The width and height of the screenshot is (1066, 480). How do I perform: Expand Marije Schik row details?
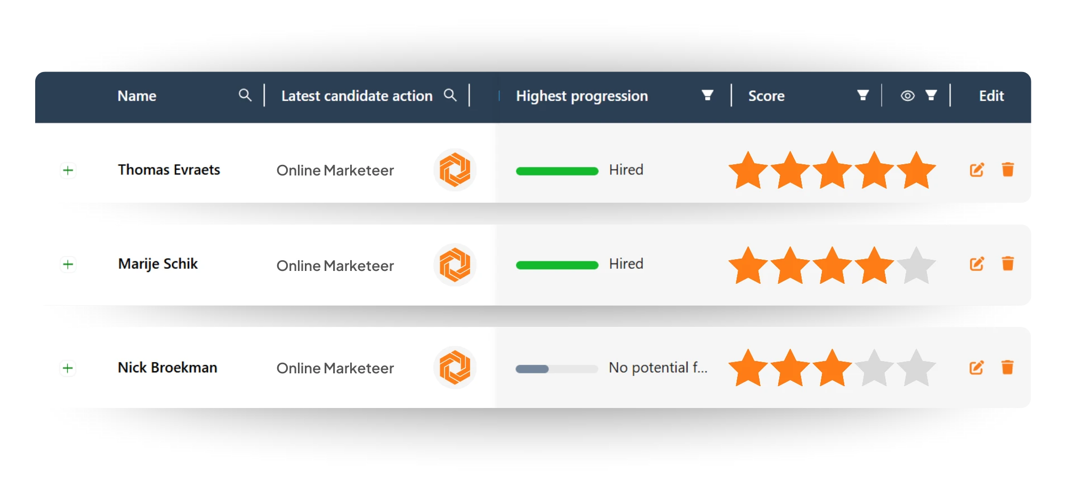tap(68, 265)
